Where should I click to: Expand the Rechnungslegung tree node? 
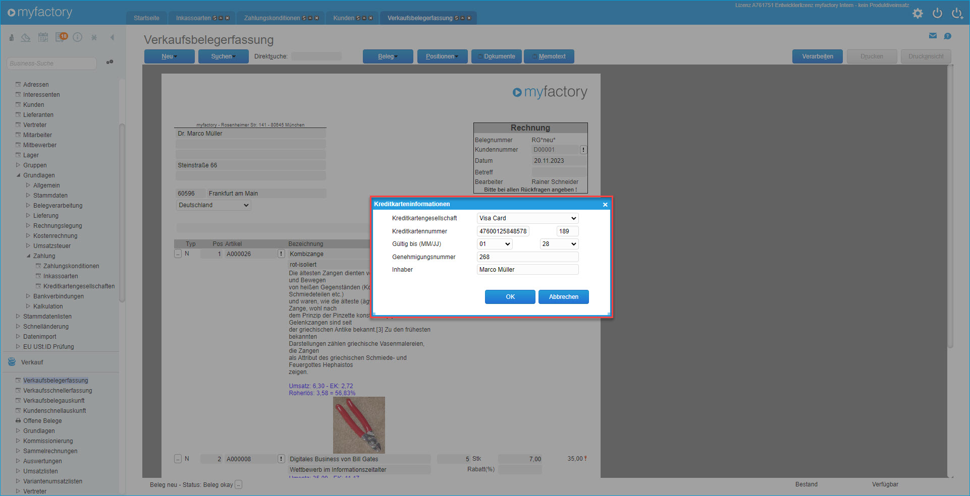28,226
